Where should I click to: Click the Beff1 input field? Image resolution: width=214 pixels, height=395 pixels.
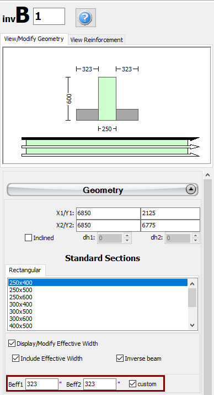(x=42, y=384)
